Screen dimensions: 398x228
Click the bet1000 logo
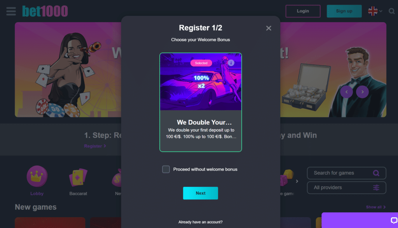tap(45, 11)
